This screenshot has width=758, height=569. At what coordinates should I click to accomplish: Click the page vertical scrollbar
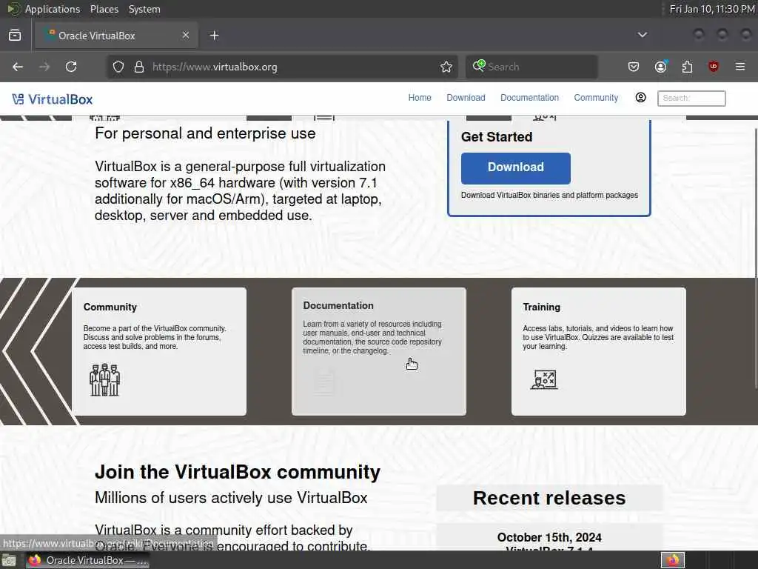755,259
